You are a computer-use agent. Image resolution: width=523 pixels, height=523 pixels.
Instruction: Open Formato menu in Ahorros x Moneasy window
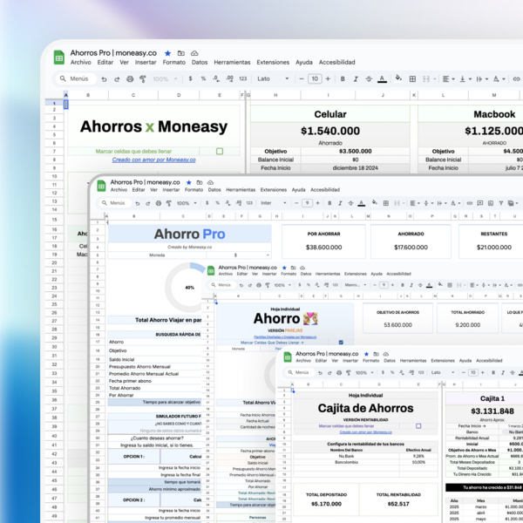pyautogui.click(x=173, y=63)
